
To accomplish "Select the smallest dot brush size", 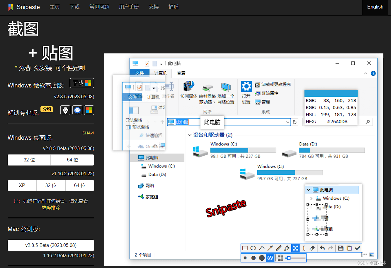I will [x=245, y=258].
